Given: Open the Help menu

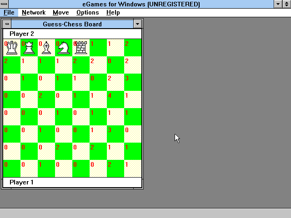Looking at the screenshot, I should pos(113,13).
